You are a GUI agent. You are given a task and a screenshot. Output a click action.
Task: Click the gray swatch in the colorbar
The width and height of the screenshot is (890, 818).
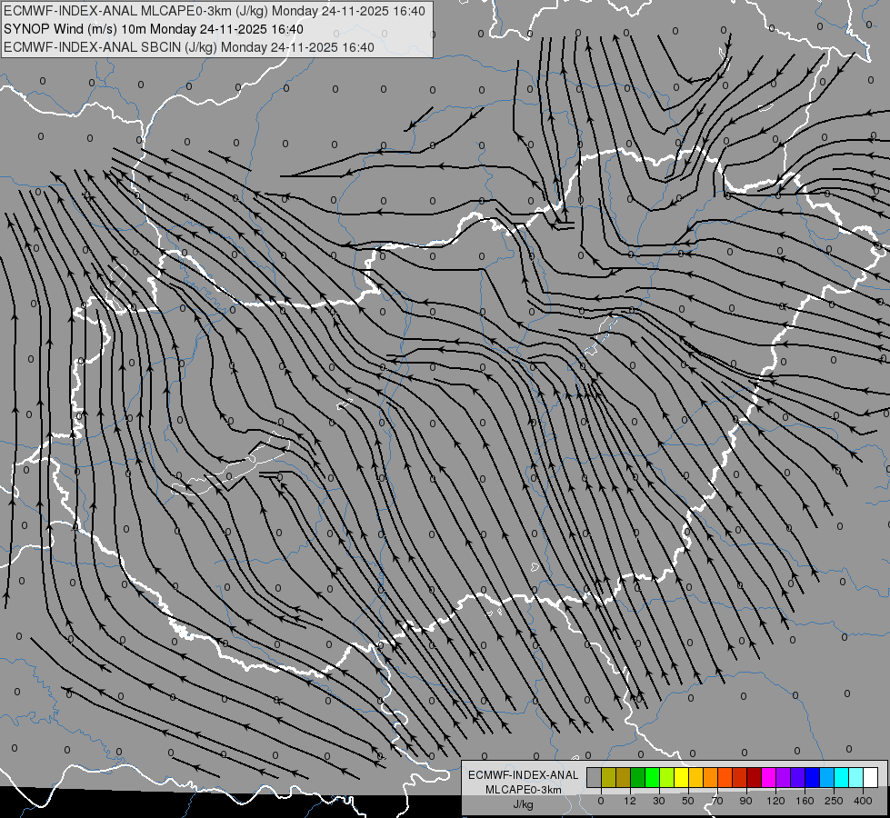pyautogui.click(x=595, y=778)
